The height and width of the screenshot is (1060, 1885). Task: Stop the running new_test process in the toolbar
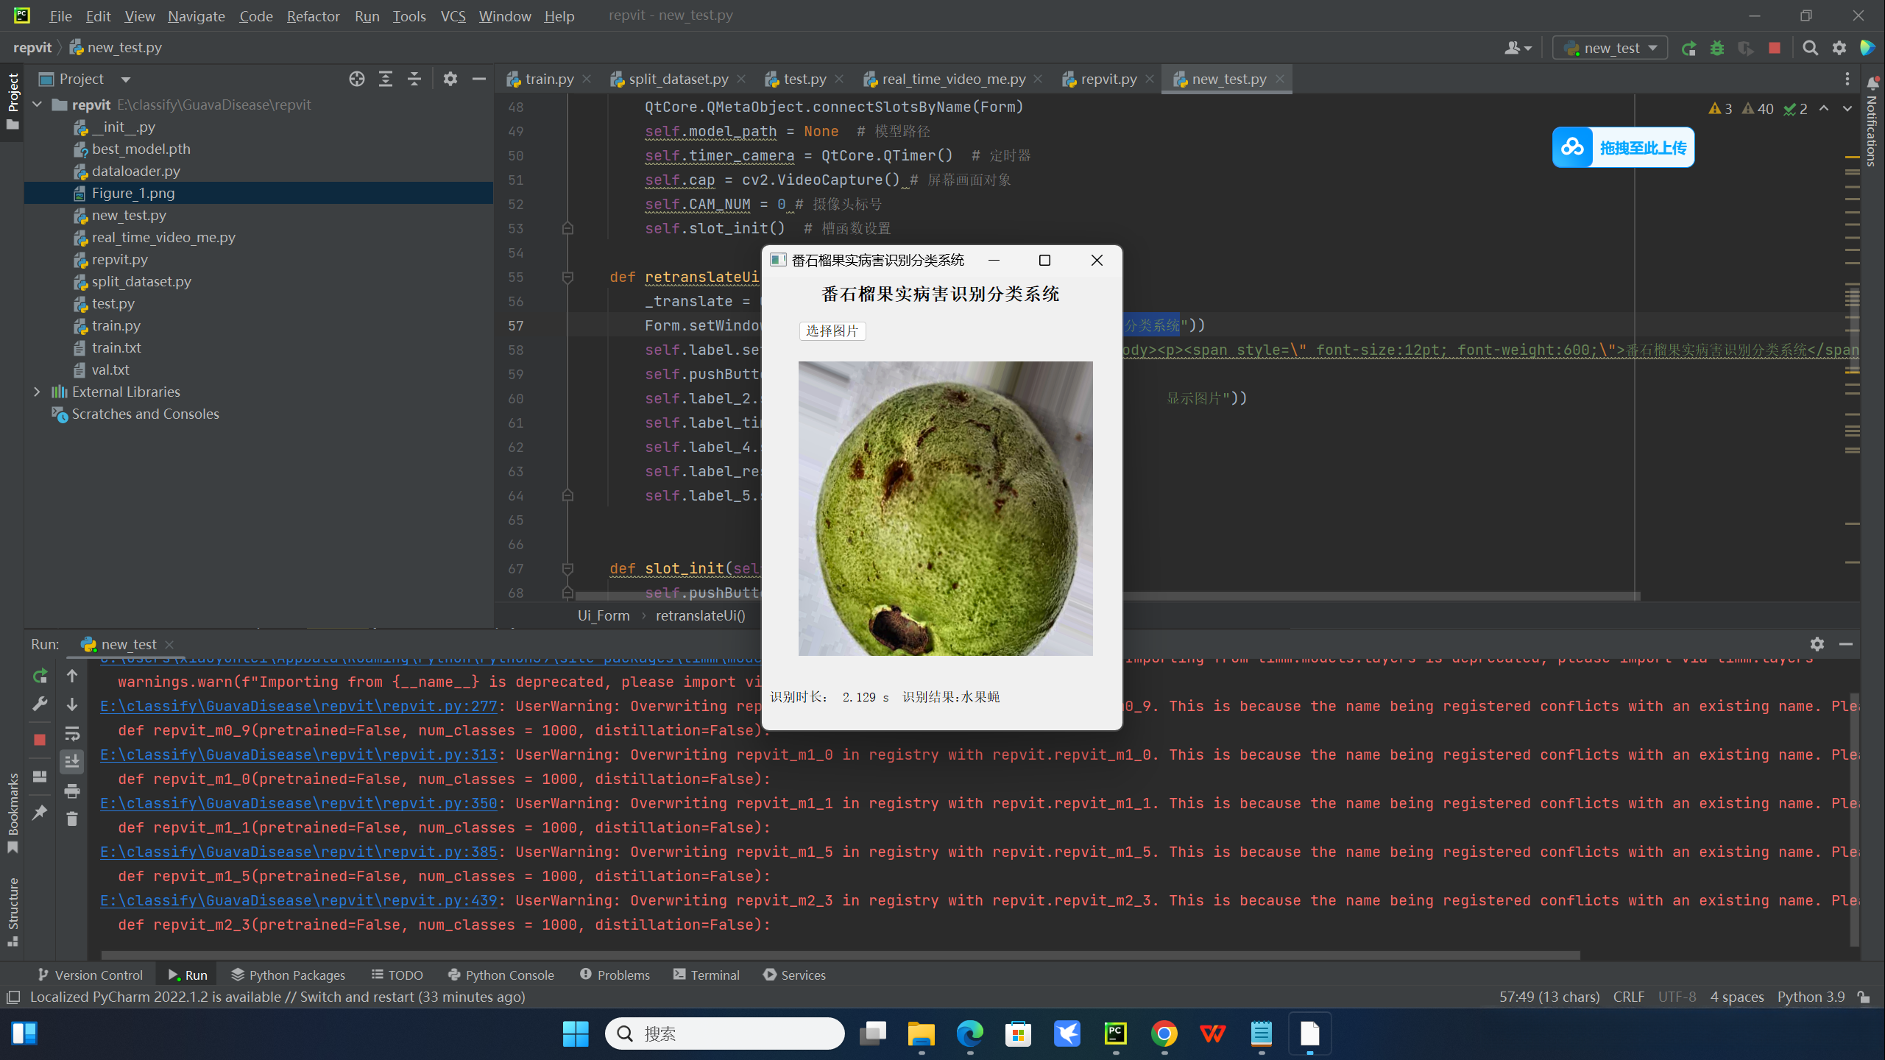[1775, 49]
